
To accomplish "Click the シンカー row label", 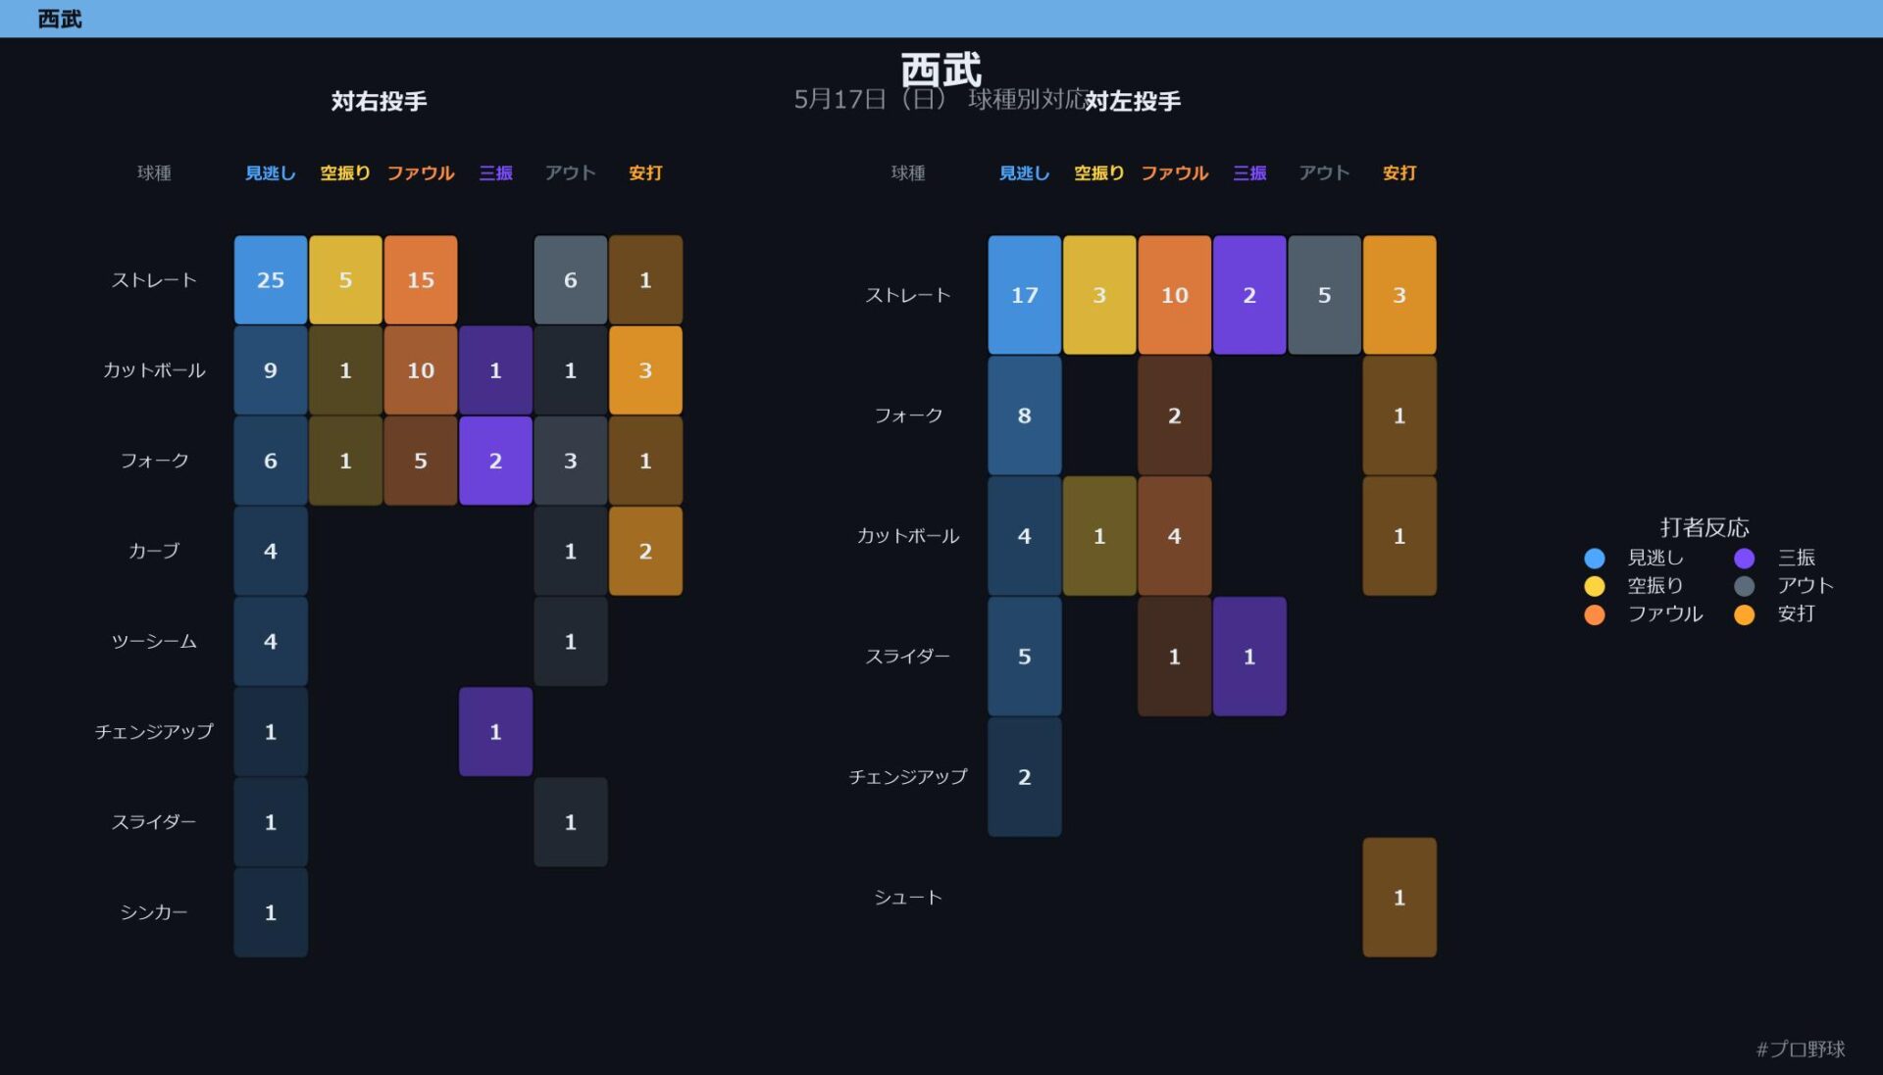I will click(154, 912).
